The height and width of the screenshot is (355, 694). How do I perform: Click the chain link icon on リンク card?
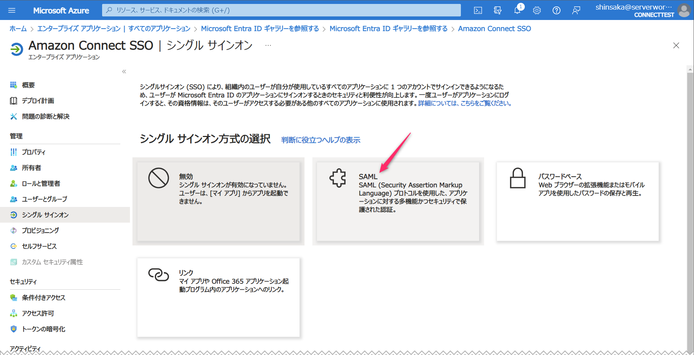point(159,275)
